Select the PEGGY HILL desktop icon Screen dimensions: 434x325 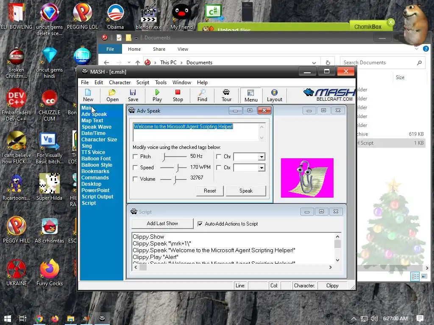point(17,230)
